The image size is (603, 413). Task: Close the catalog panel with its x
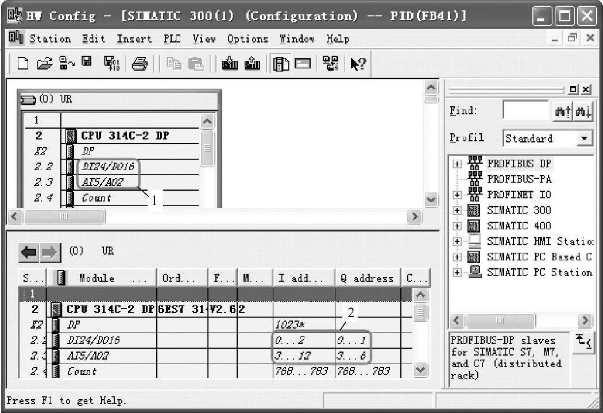coord(586,89)
